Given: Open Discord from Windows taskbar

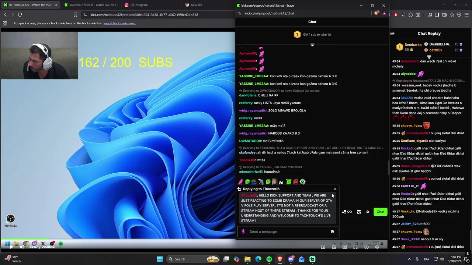Looking at the screenshot, I should coord(291,259).
